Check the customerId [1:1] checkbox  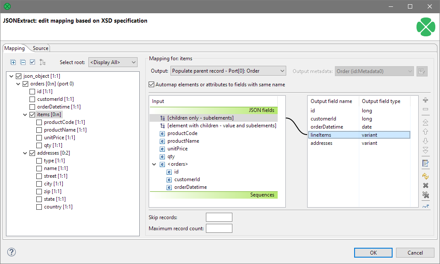tap(32, 99)
